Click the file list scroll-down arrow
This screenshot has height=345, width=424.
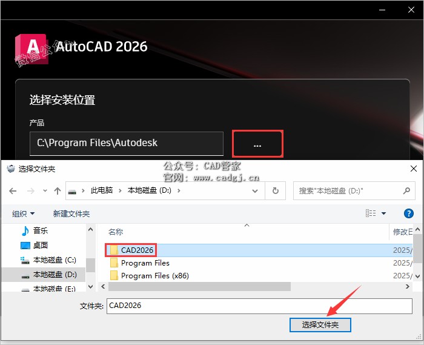[417, 276]
